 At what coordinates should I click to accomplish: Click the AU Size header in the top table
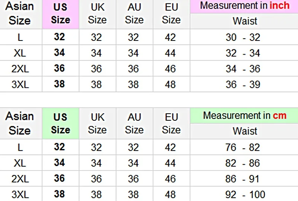(134, 14)
